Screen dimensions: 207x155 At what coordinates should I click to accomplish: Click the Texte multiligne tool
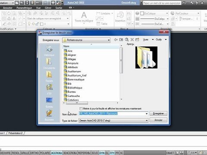click(x=84, y=17)
